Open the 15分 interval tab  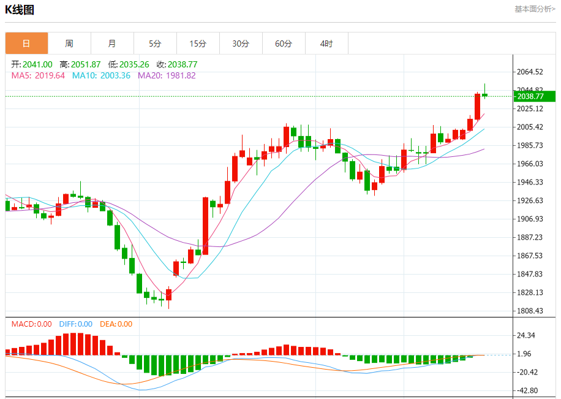tap(198, 44)
